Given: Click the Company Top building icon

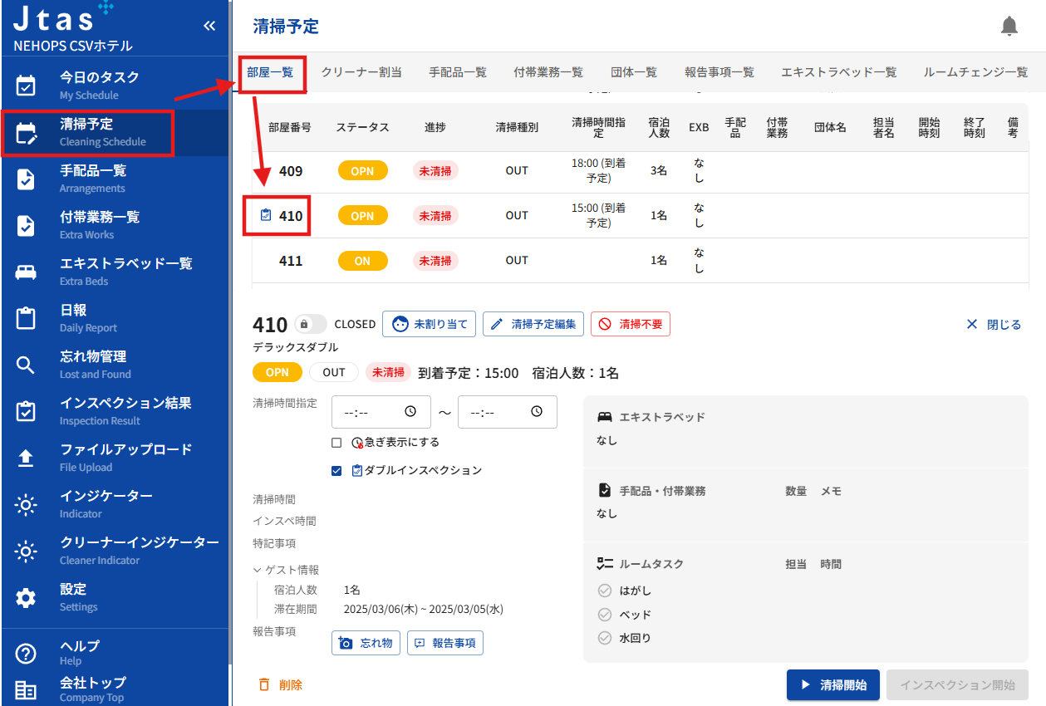Looking at the screenshot, I should click(x=26, y=689).
